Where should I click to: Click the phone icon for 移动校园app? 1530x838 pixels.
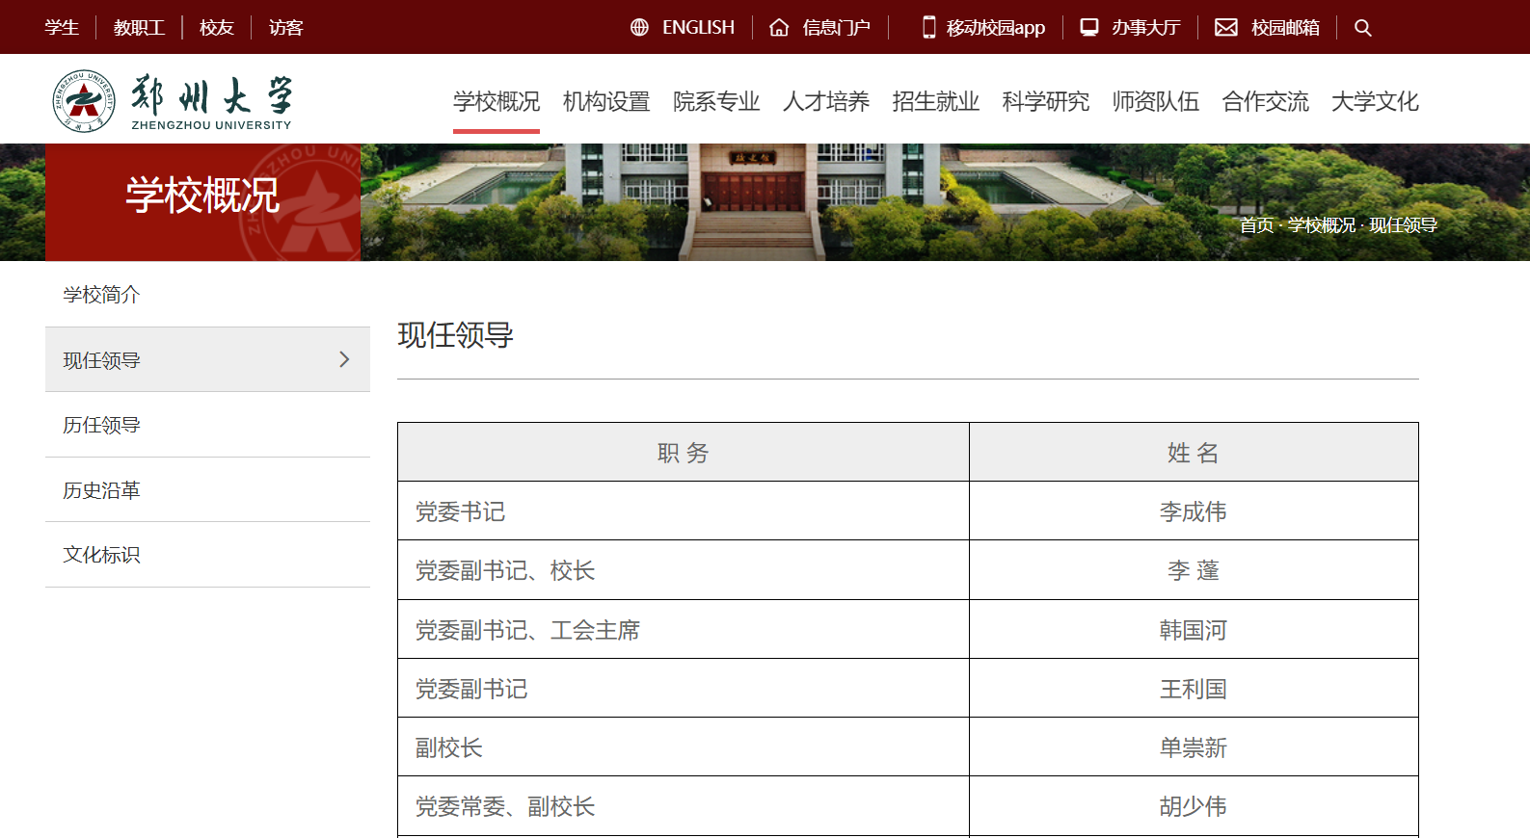pos(928,28)
